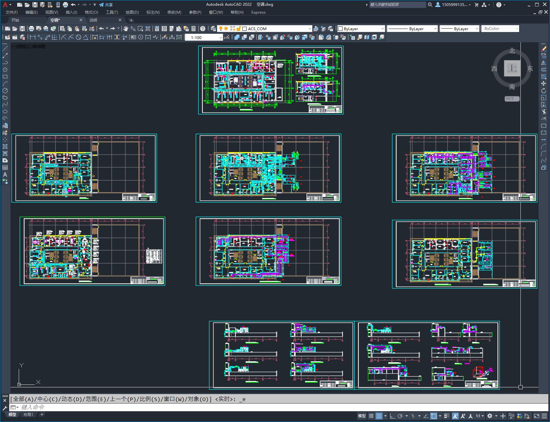This screenshot has height=422, width=550.
Task: Select the Array tool in right toolbar
Action: point(544,77)
